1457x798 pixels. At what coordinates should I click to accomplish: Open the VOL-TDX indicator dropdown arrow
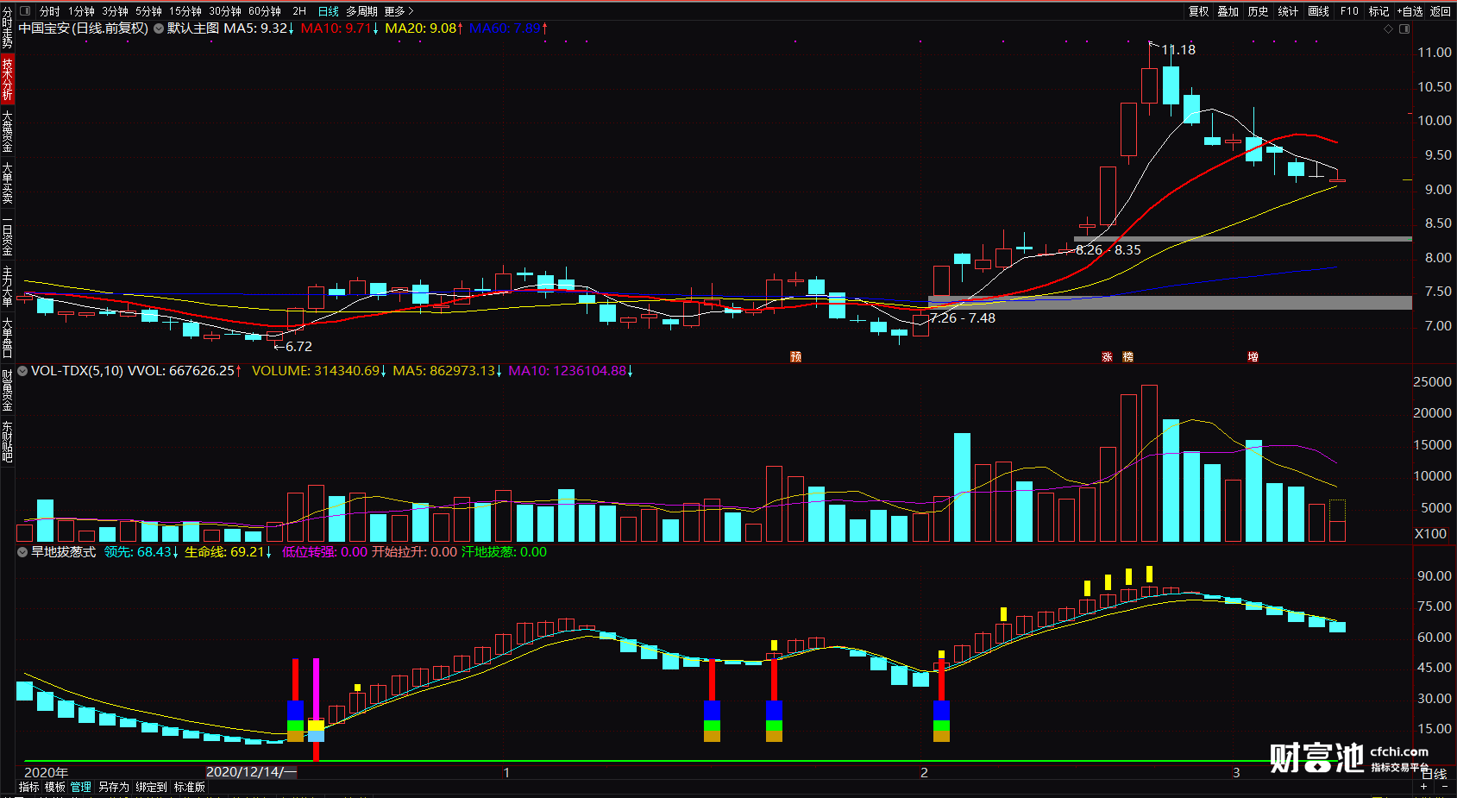23,371
